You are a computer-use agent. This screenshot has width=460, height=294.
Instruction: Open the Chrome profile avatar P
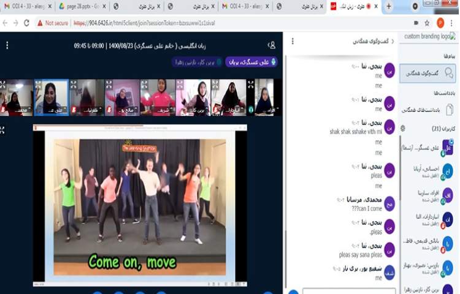[x=440, y=23]
